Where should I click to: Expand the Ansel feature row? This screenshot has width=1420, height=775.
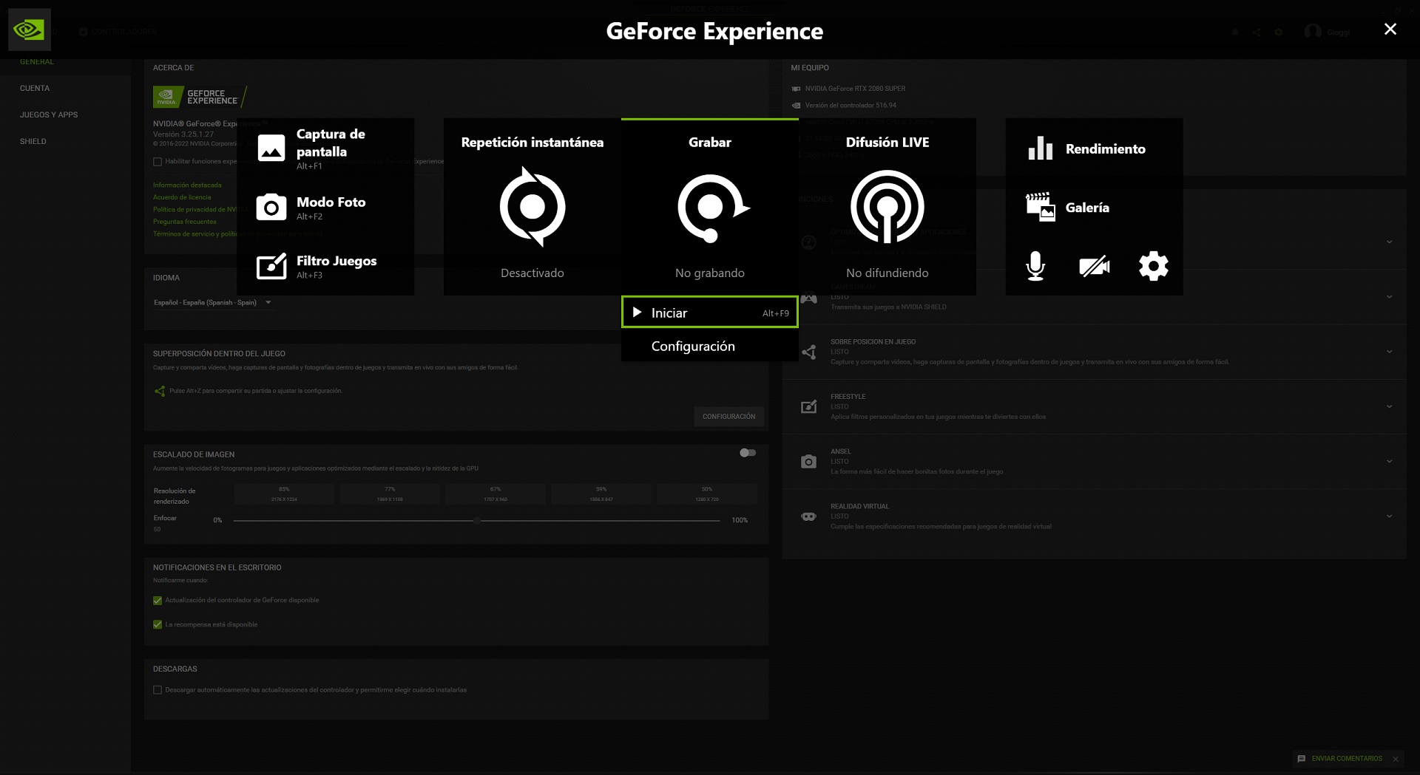point(1389,461)
